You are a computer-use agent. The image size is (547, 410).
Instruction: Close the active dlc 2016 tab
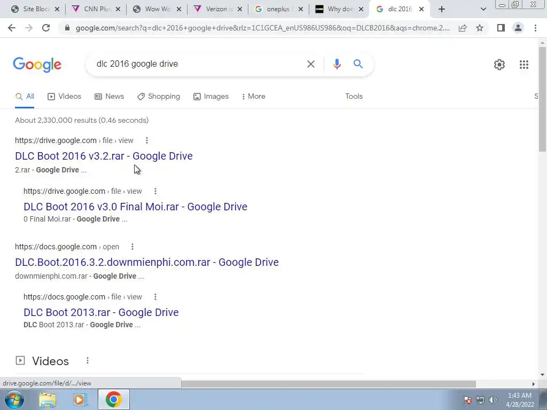(421, 9)
